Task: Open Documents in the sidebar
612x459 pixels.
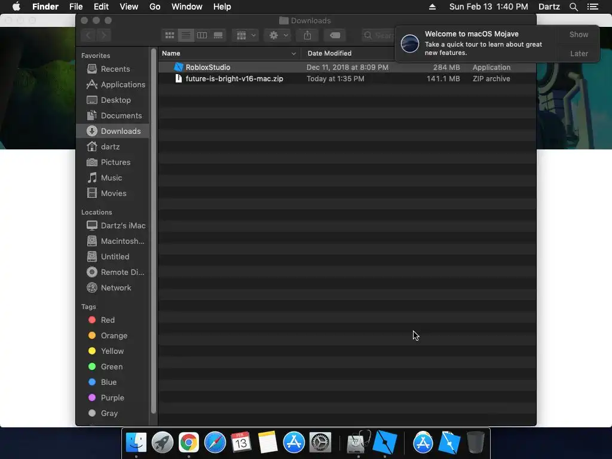Action: point(113,116)
